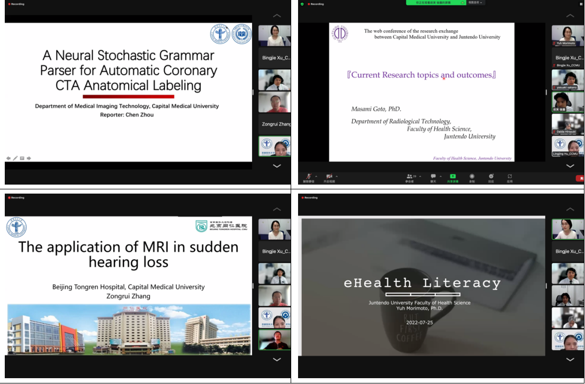Click the green share screen icon

453,176
